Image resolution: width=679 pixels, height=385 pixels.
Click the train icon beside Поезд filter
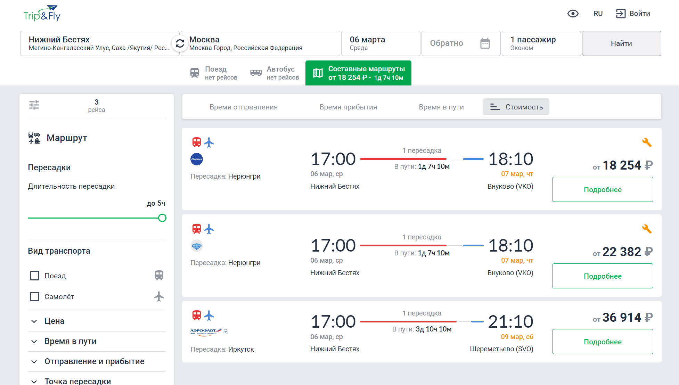coord(159,276)
